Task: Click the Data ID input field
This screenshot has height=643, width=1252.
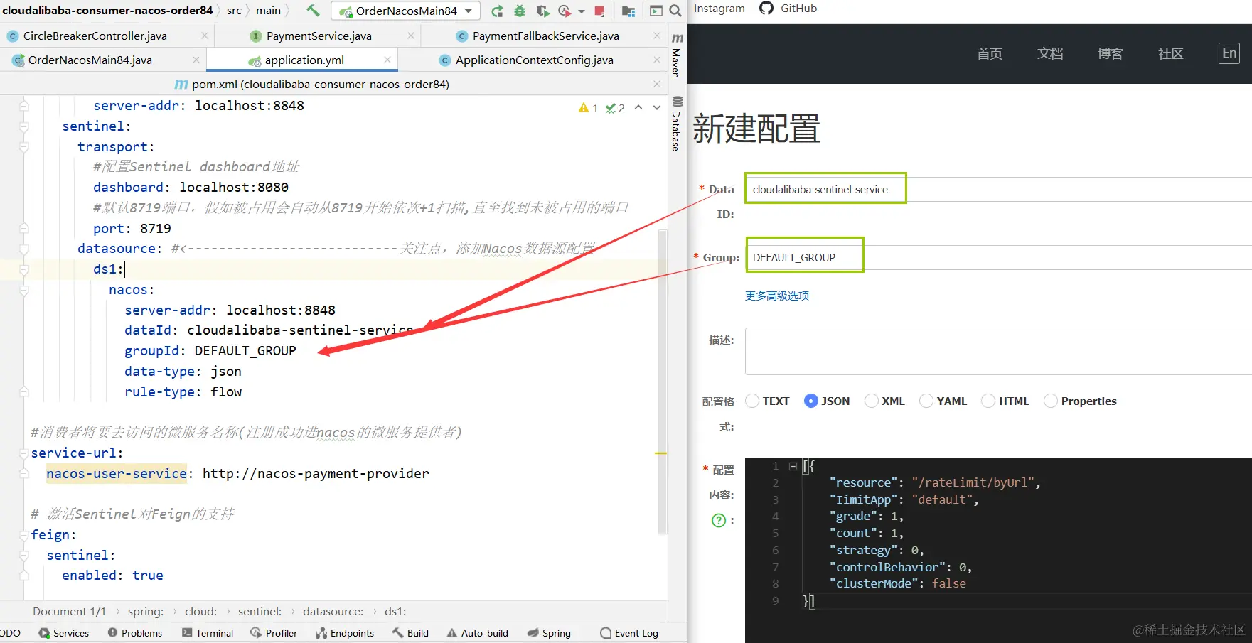Action: click(998, 190)
